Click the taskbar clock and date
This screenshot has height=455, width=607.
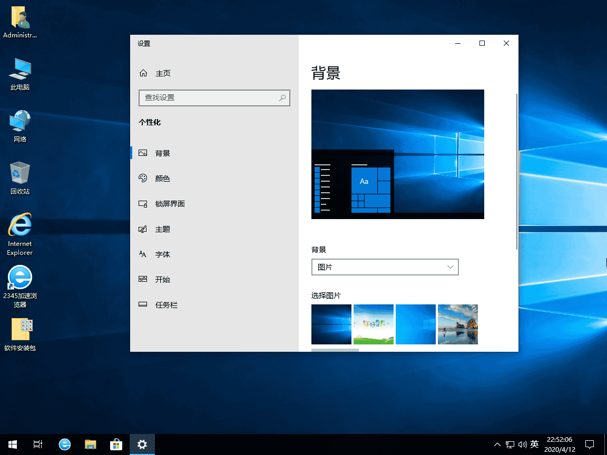tap(560, 444)
